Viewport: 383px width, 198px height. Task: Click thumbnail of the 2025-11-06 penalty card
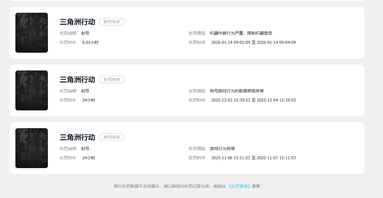pyautogui.click(x=32, y=148)
